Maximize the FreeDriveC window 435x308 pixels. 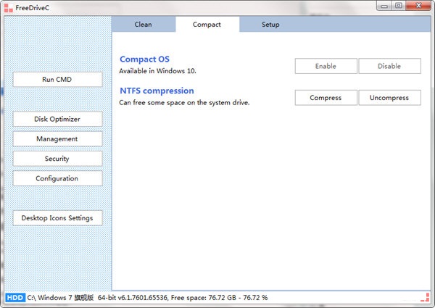(398, 6)
